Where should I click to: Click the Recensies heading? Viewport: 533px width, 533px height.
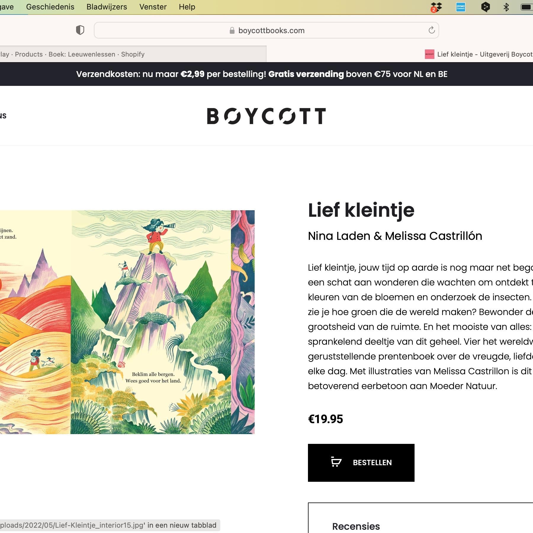[x=356, y=526]
